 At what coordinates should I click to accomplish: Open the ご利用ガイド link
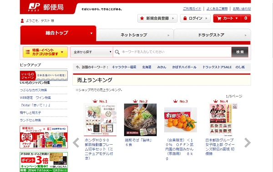point(192,9)
